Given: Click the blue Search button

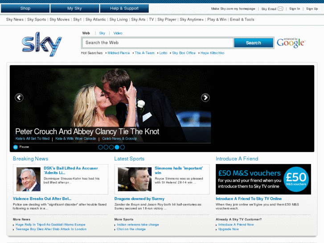Looking at the screenshot, I should [x=254, y=43].
